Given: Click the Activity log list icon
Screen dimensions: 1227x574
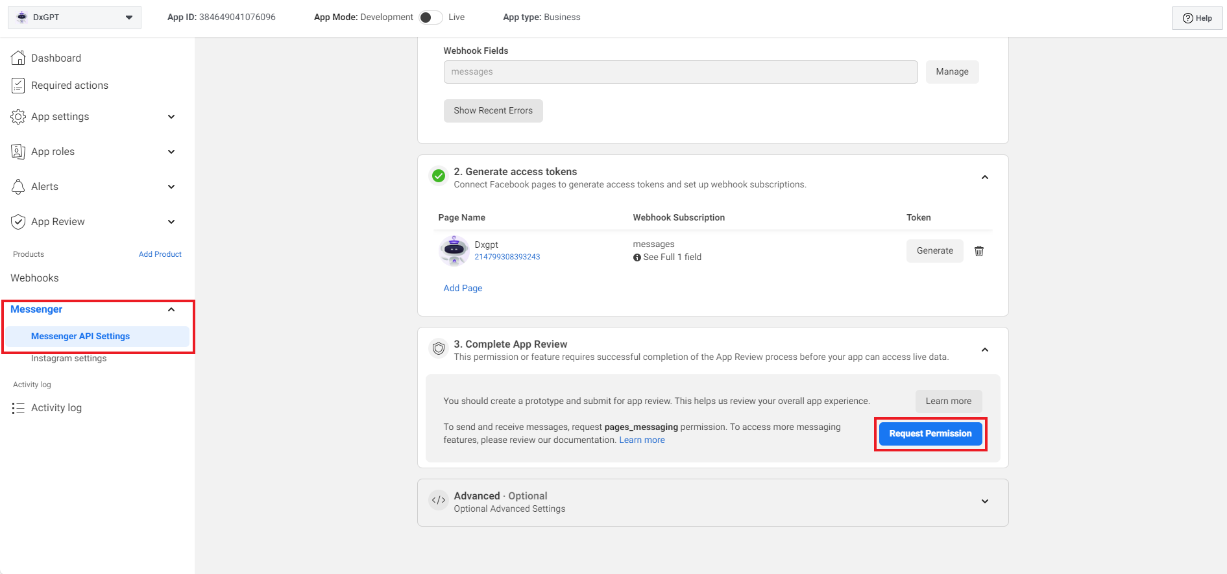Looking at the screenshot, I should coord(18,408).
